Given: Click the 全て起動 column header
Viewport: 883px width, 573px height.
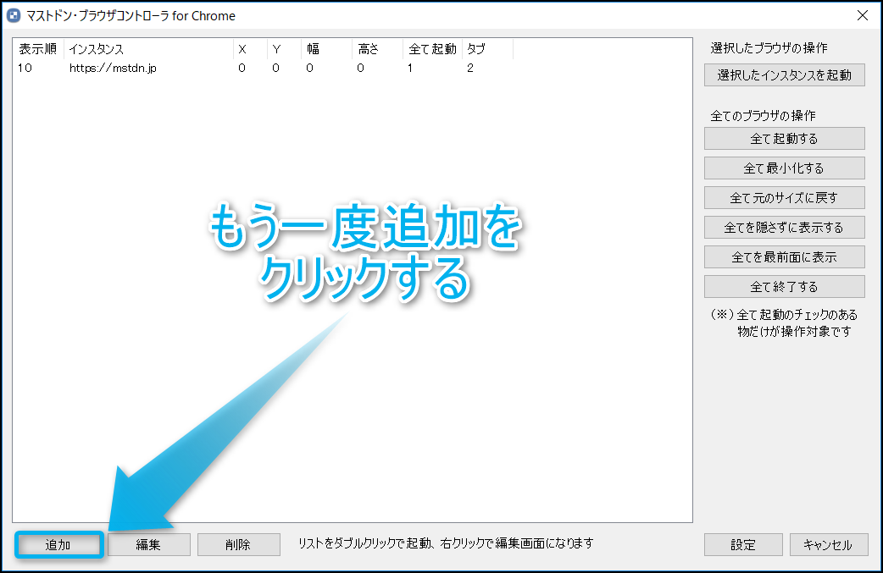Looking at the screenshot, I should coord(431,50).
